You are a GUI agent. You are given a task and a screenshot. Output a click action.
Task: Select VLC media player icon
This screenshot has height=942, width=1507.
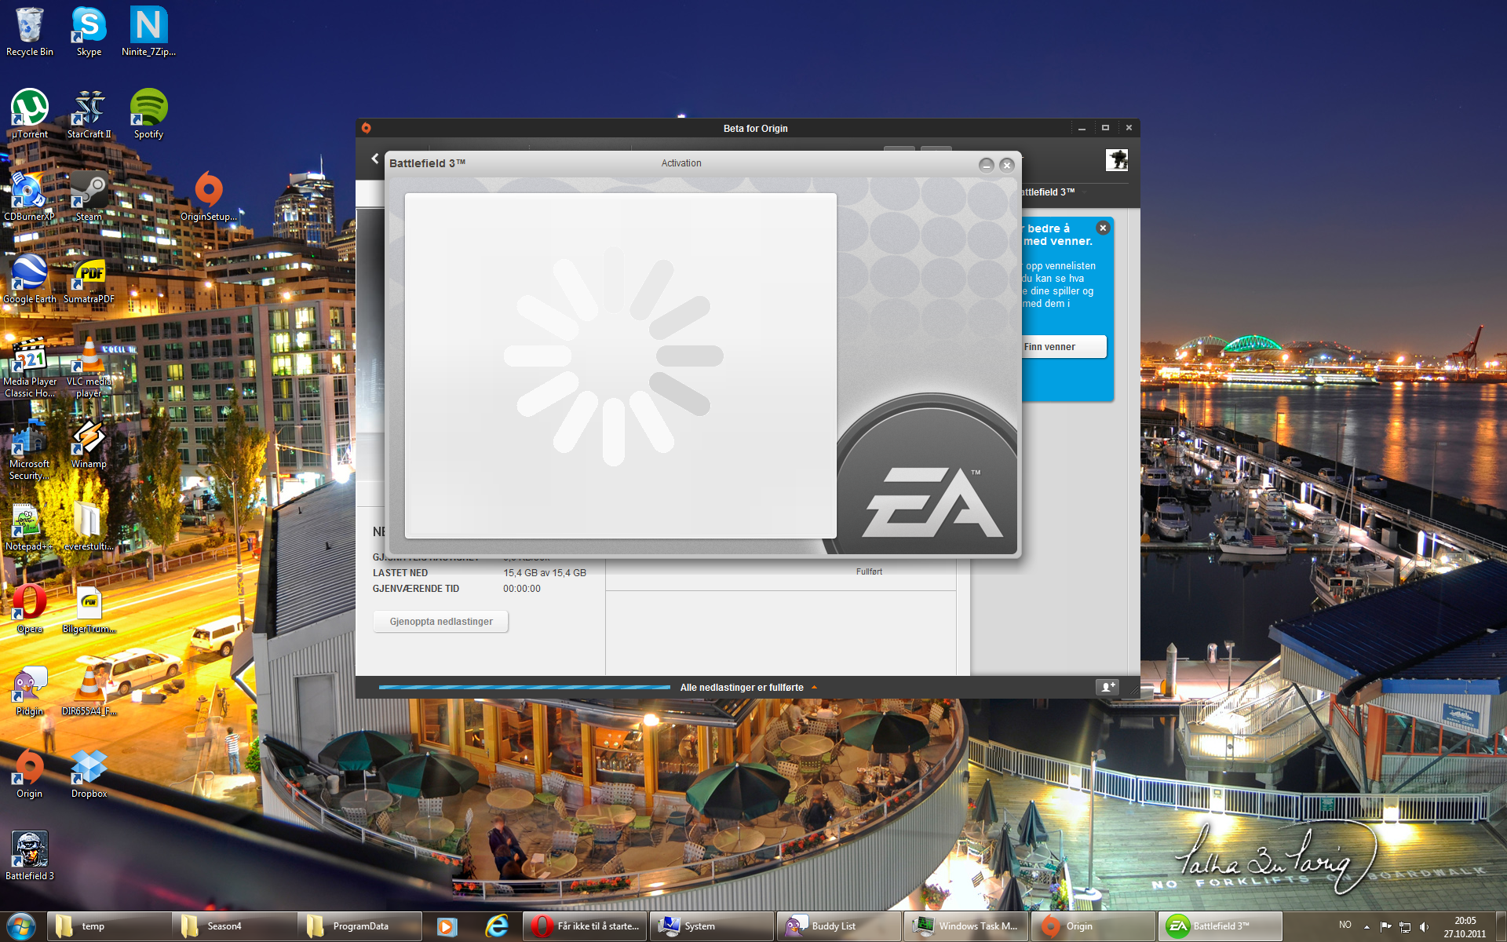[x=89, y=367]
